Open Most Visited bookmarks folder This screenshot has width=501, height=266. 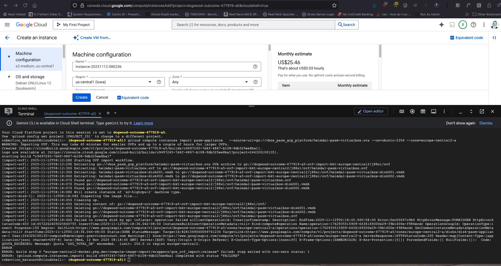(x=14, y=14)
